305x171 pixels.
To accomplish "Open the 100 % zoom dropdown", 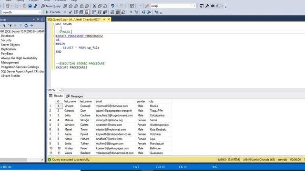I will tap(60, 90).
